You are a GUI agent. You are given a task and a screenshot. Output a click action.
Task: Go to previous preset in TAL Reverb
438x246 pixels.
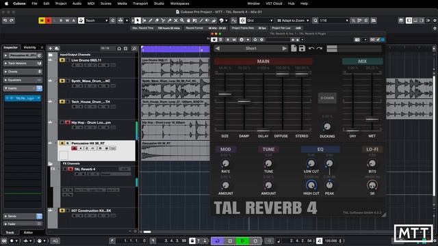[218, 49]
